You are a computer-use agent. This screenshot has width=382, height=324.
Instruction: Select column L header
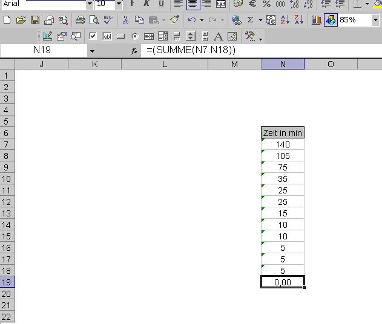pyautogui.click(x=165, y=64)
